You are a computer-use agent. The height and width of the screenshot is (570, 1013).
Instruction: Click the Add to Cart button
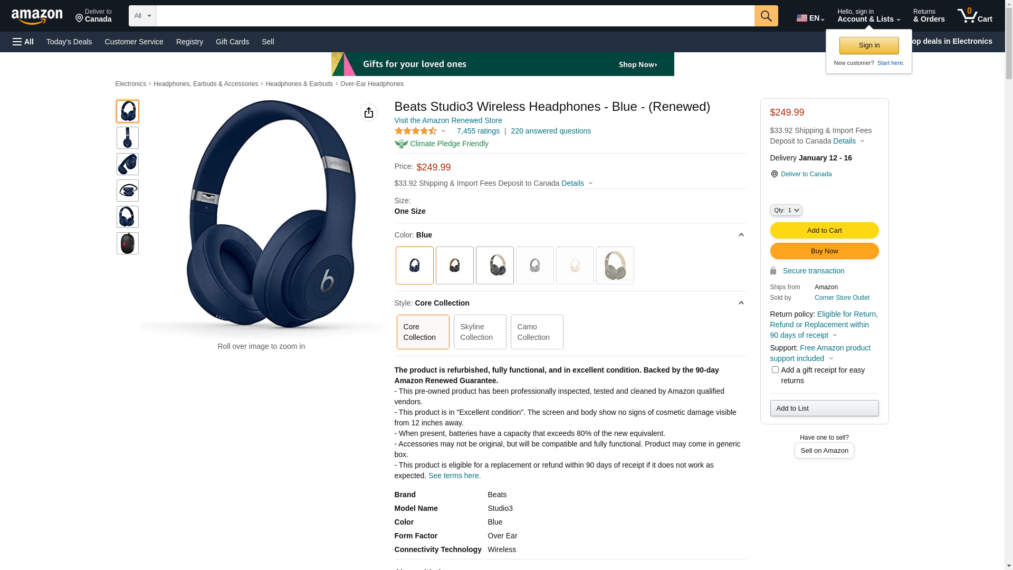[824, 231]
